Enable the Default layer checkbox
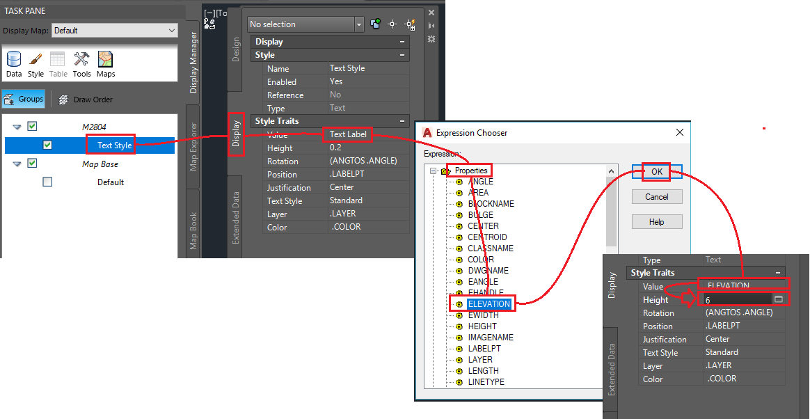810x419 pixels. [x=47, y=182]
